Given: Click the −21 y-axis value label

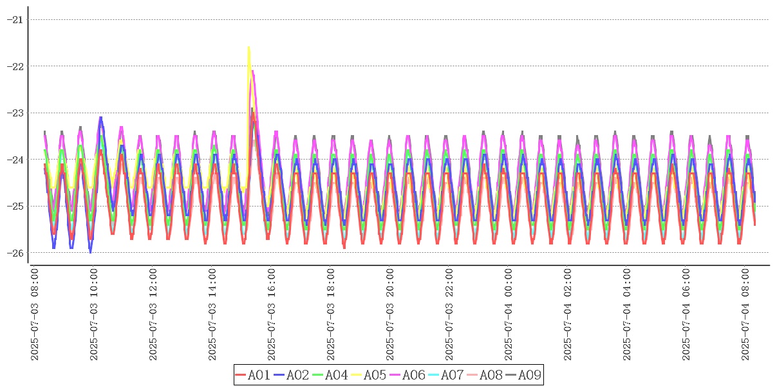Looking at the screenshot, I should coord(14,19).
